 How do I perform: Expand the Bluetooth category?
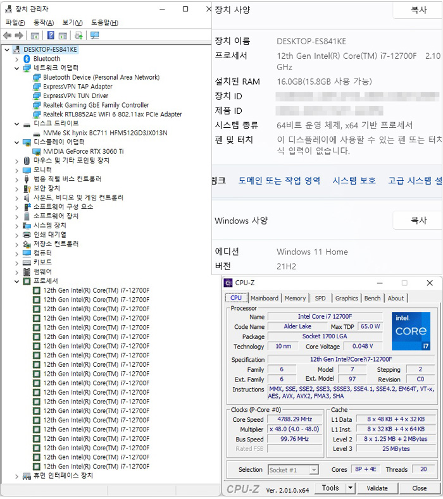tap(17, 59)
